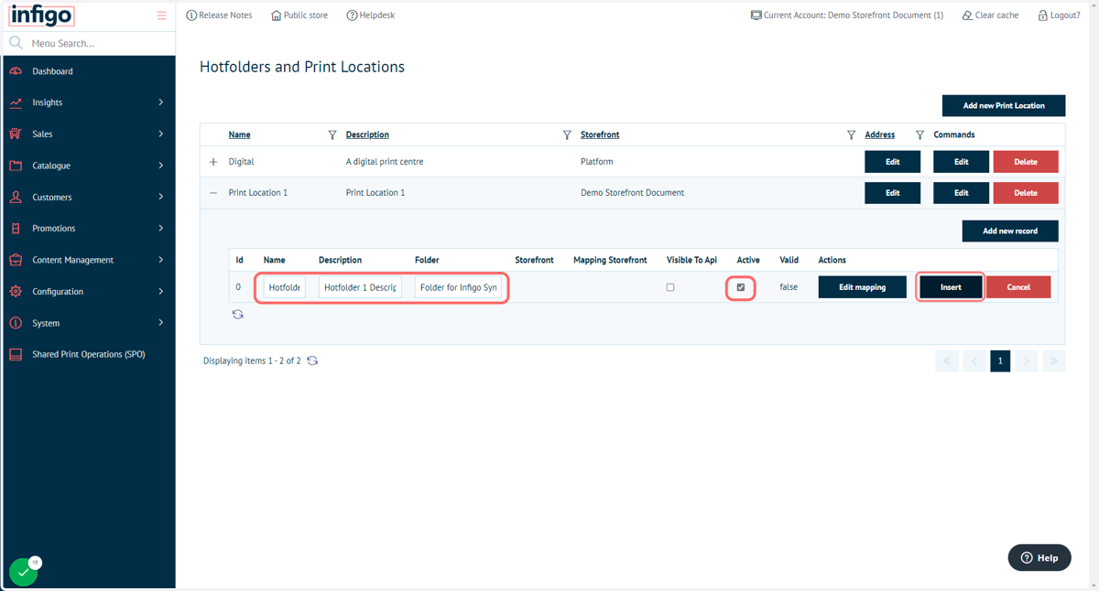Click Current Account Demo Storefront Document

point(847,16)
